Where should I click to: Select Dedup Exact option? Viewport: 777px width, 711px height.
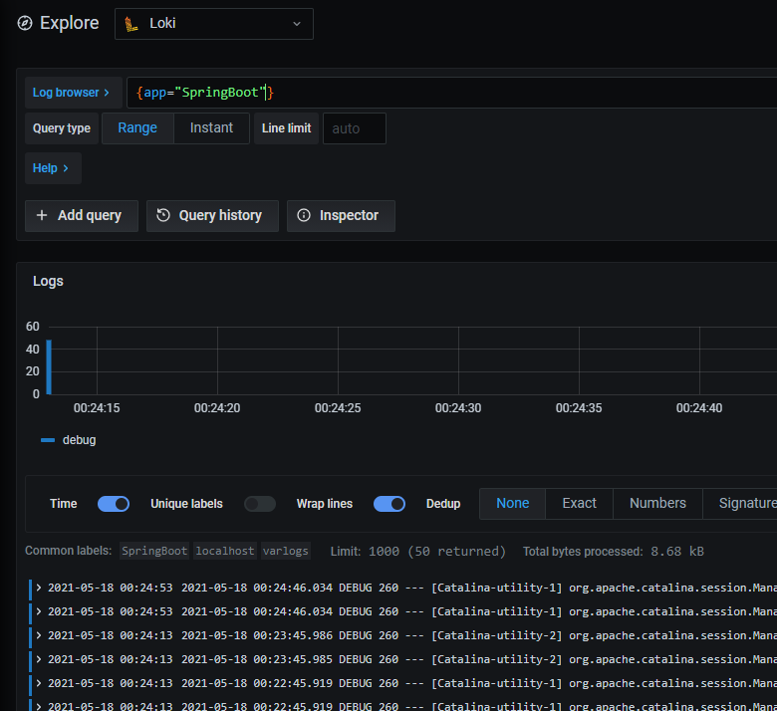click(579, 504)
